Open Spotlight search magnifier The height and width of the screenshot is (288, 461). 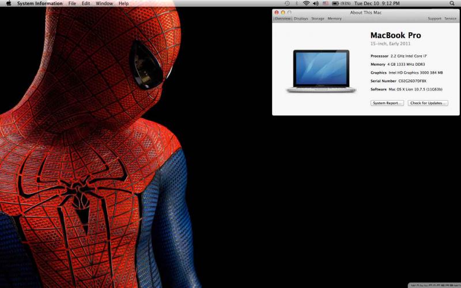click(x=452, y=3)
